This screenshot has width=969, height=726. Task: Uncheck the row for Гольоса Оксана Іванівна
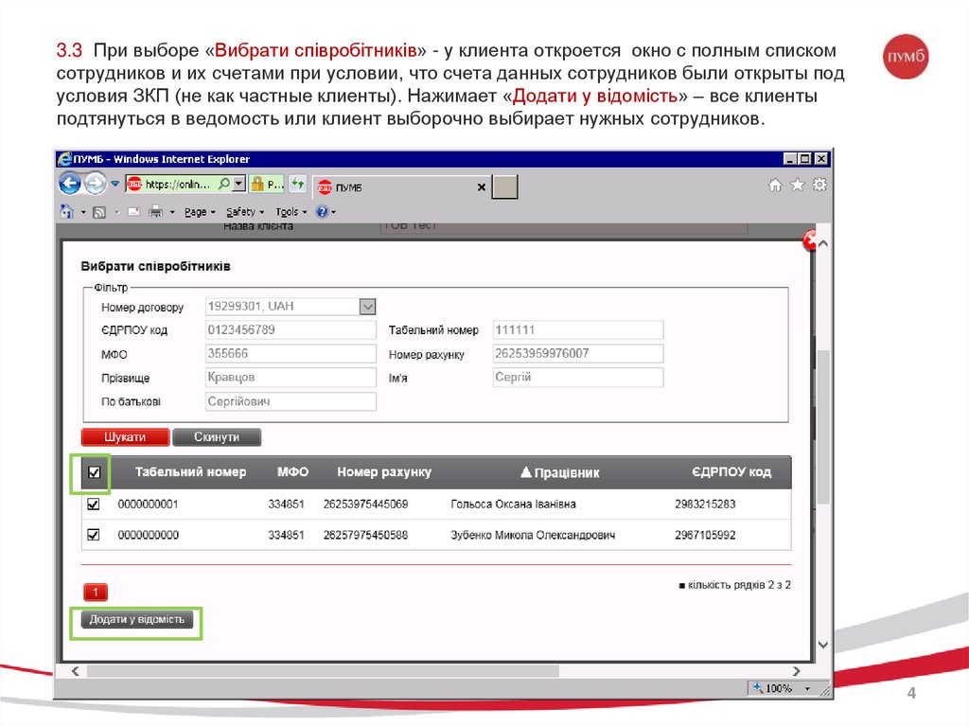click(x=94, y=505)
